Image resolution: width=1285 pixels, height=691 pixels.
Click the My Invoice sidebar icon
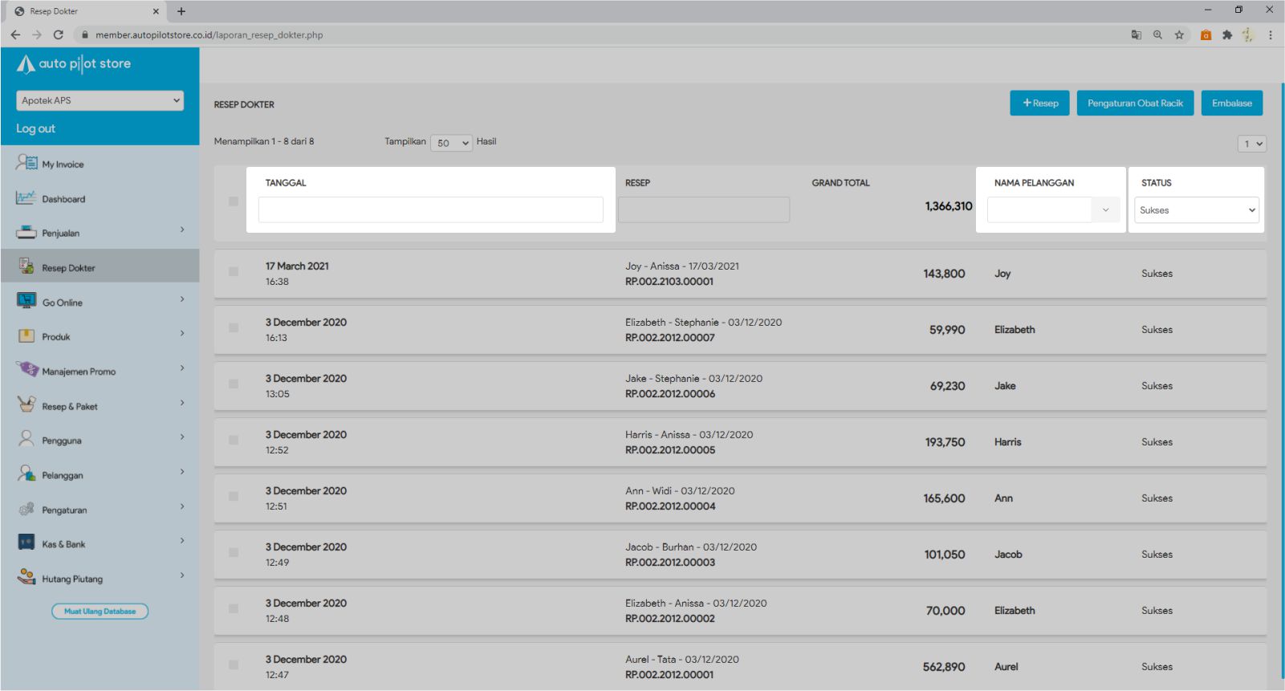pos(26,163)
